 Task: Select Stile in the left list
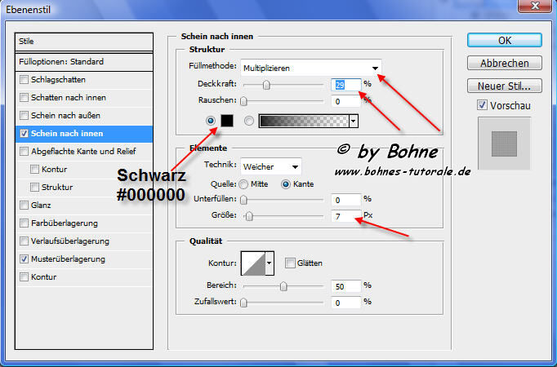[x=84, y=41]
